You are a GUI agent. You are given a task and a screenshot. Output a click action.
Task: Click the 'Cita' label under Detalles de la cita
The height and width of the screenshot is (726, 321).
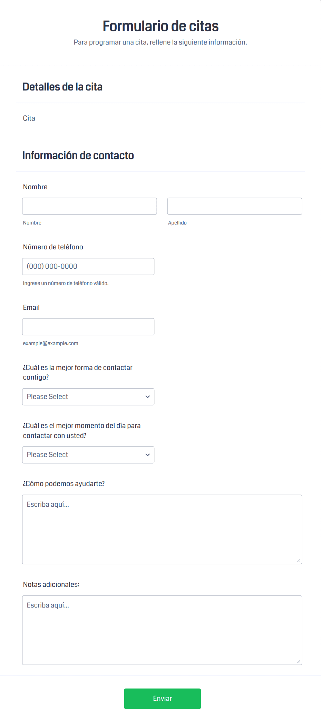[x=29, y=118]
